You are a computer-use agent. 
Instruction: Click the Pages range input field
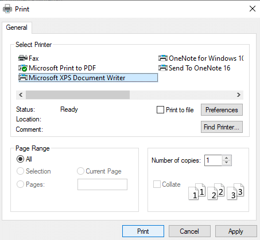point(102,184)
